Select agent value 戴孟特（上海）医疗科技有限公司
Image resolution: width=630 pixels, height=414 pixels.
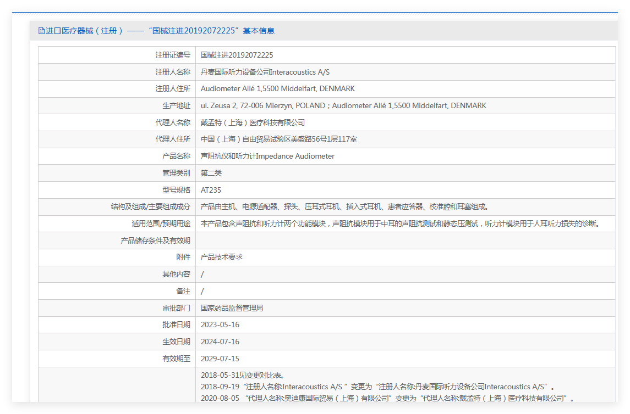click(253, 122)
